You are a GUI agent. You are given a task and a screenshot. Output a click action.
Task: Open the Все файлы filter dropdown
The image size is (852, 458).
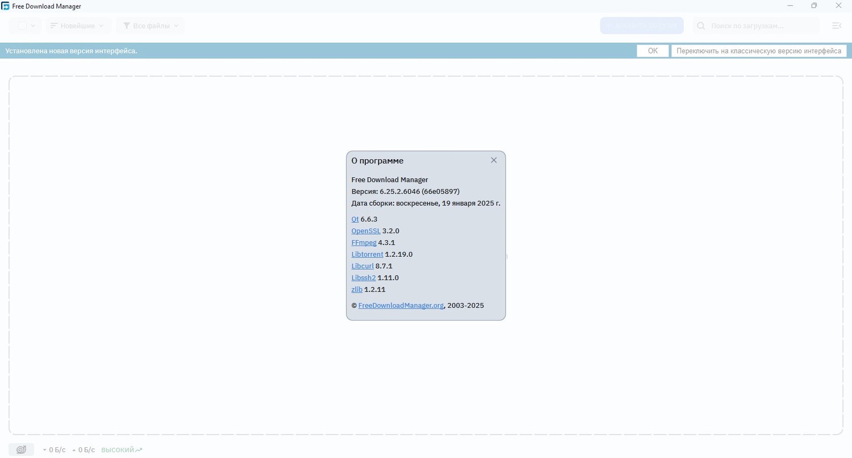click(x=151, y=26)
